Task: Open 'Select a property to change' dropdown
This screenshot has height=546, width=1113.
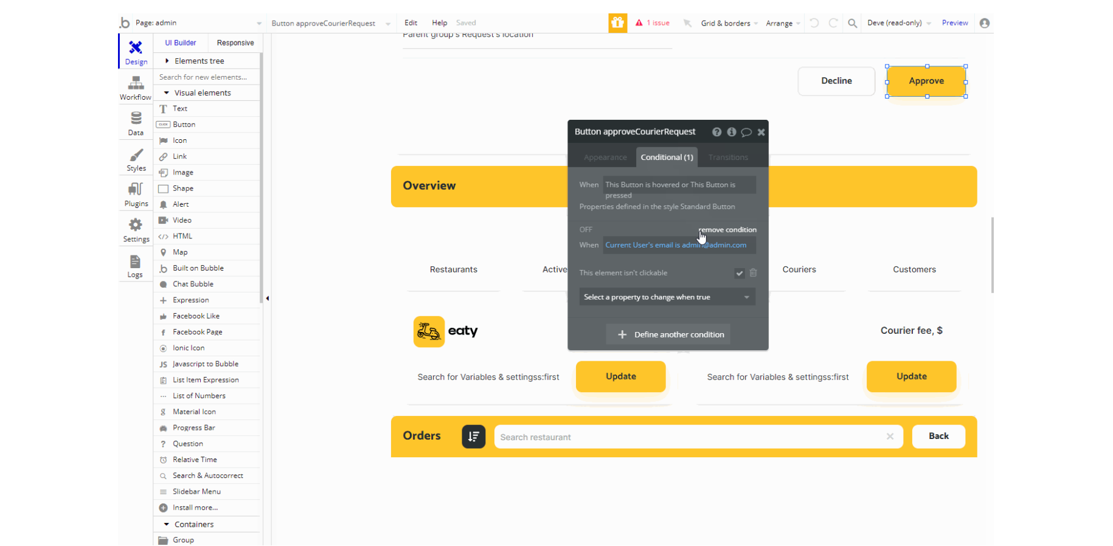Action: tap(667, 297)
